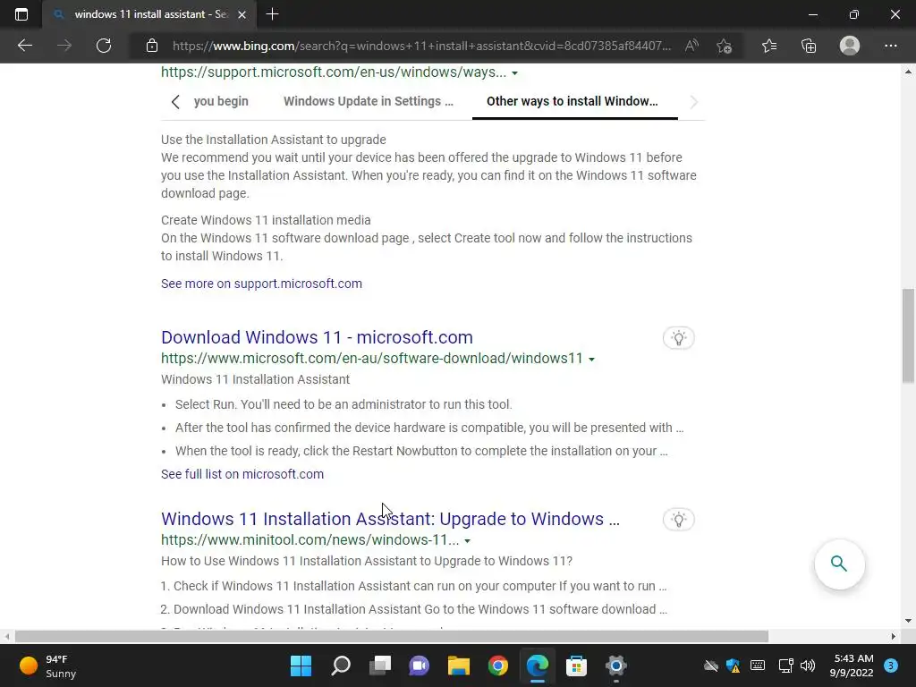Go back using the browser back arrow

[x=24, y=46]
